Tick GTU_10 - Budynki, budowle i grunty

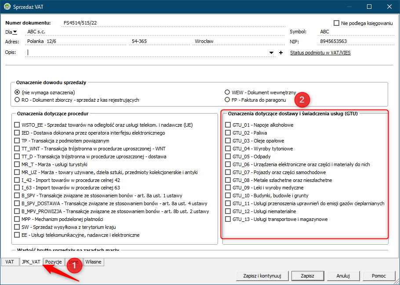click(x=228, y=196)
